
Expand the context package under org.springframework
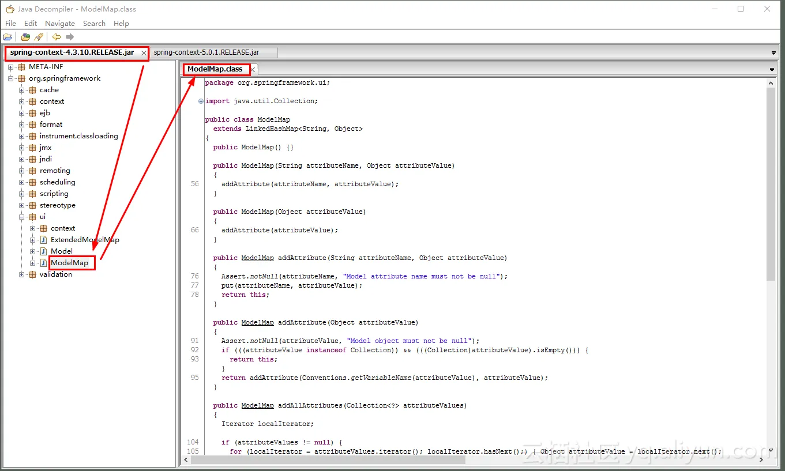[x=21, y=101]
